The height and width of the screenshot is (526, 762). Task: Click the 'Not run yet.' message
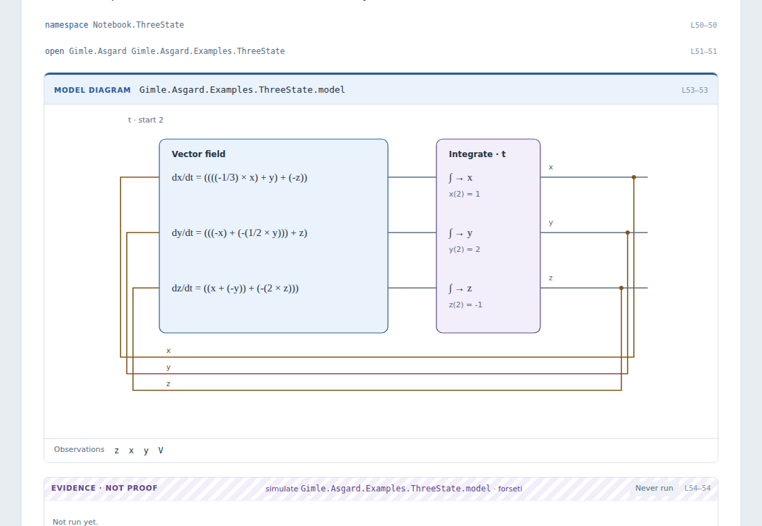(x=76, y=522)
